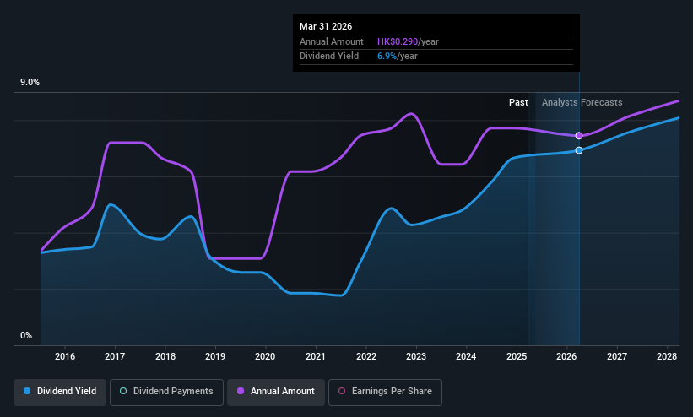693x417 pixels.
Task: Click the 2023 x-axis label
Action: coord(416,356)
